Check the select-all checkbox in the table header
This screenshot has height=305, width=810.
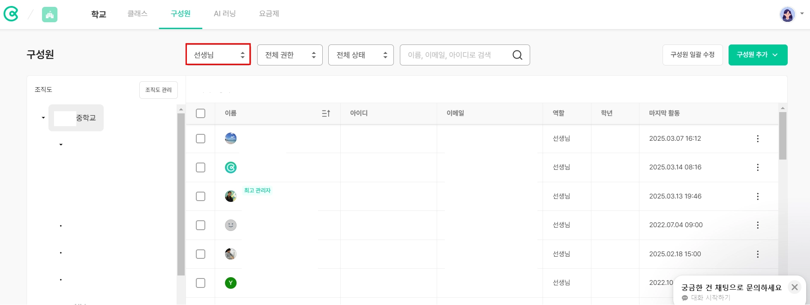pyautogui.click(x=201, y=113)
